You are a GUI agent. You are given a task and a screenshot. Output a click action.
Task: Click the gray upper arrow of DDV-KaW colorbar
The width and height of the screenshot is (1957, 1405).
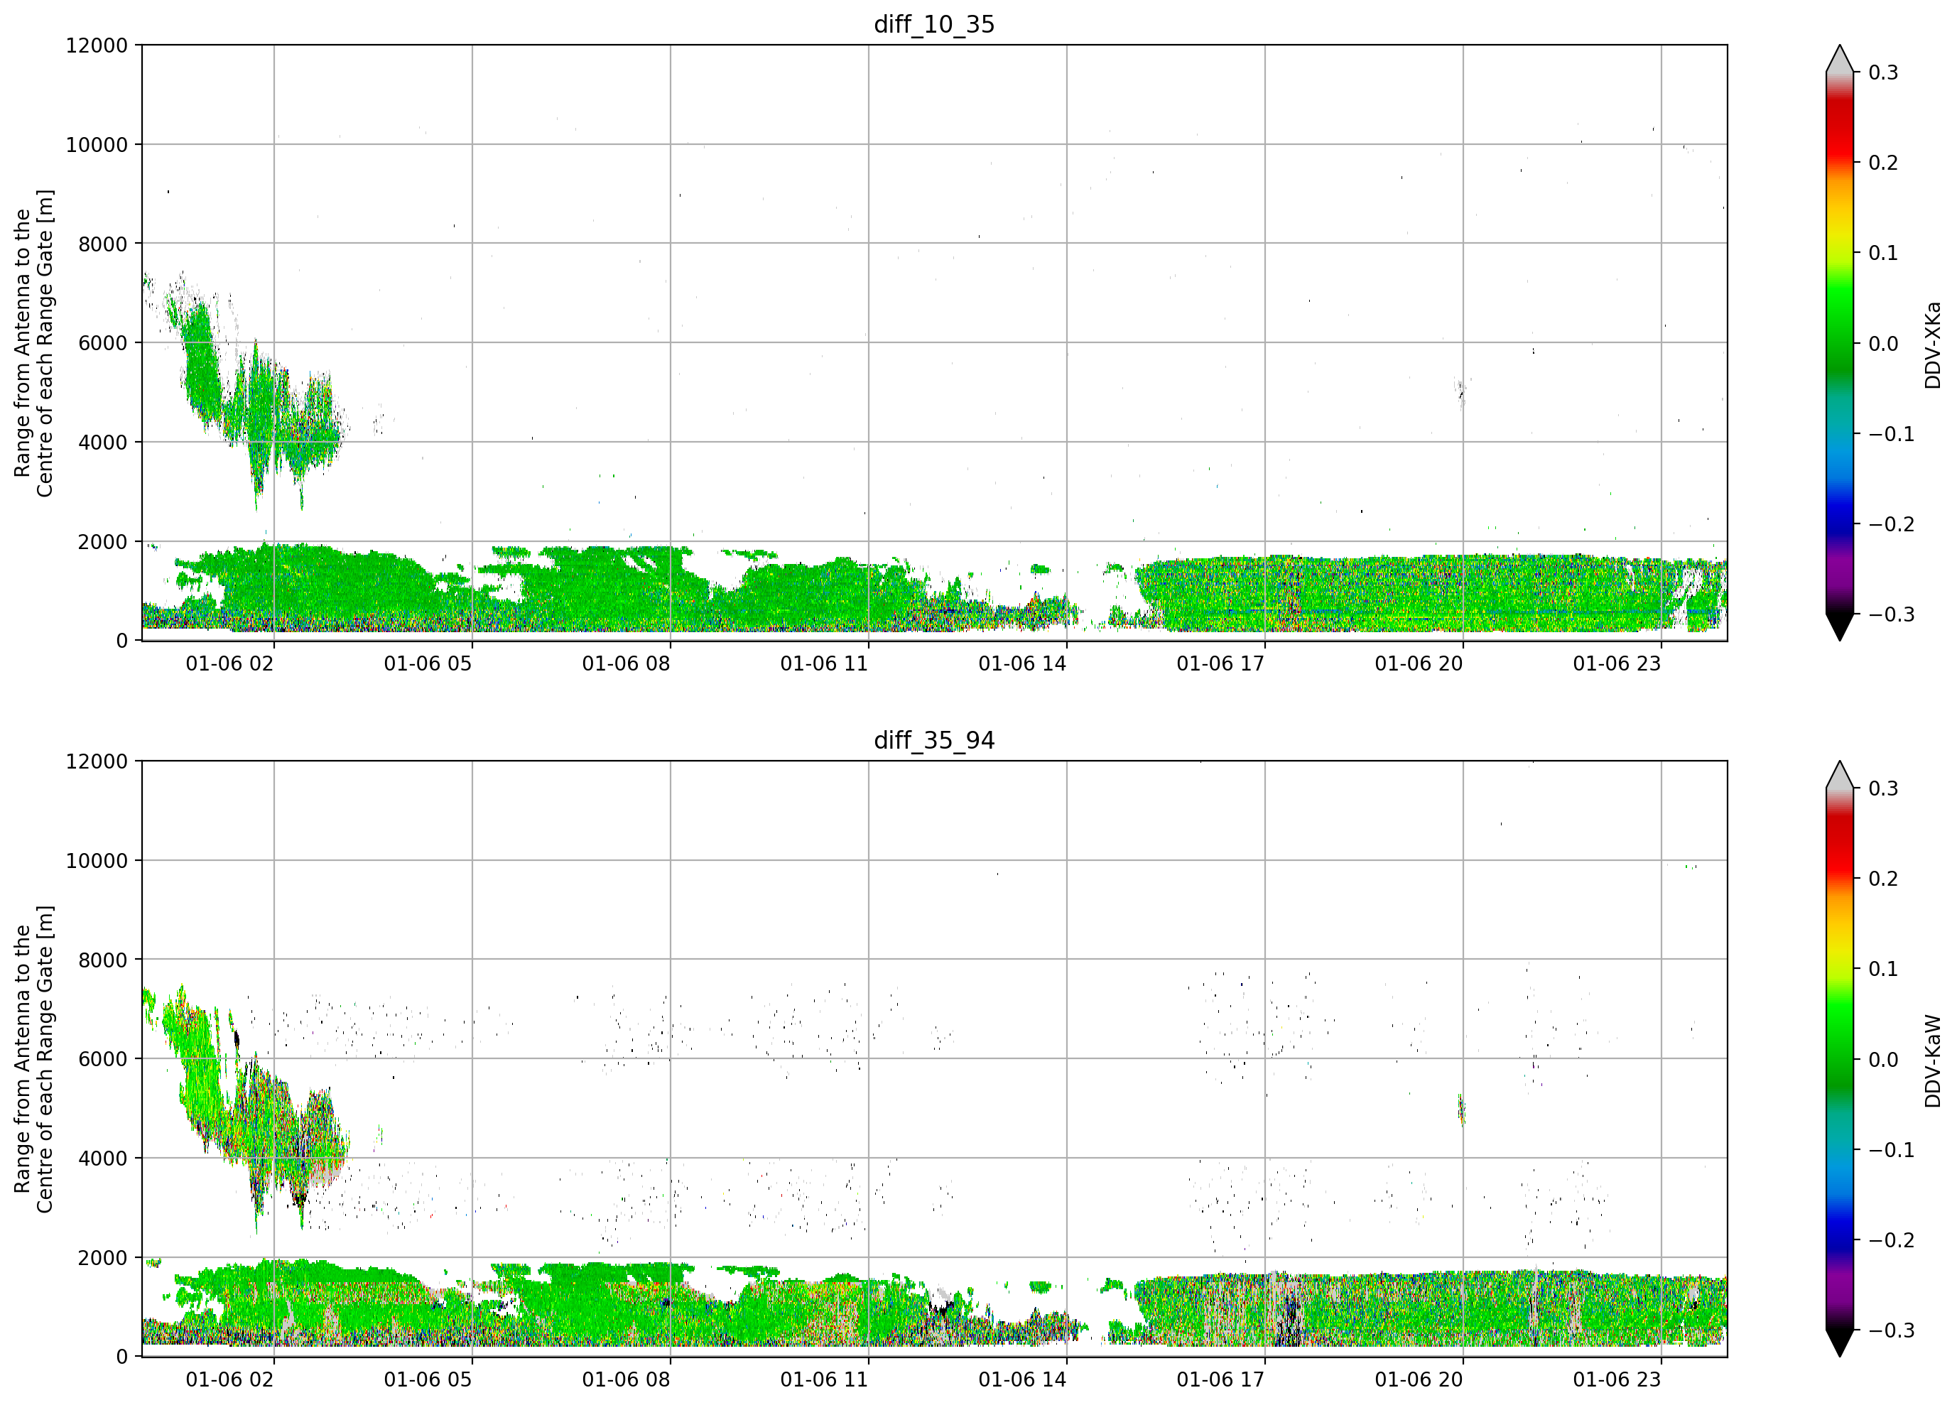point(1840,775)
